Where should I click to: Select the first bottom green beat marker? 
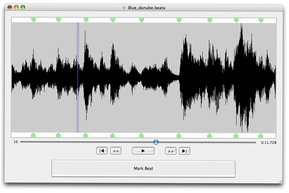[x=33, y=135]
